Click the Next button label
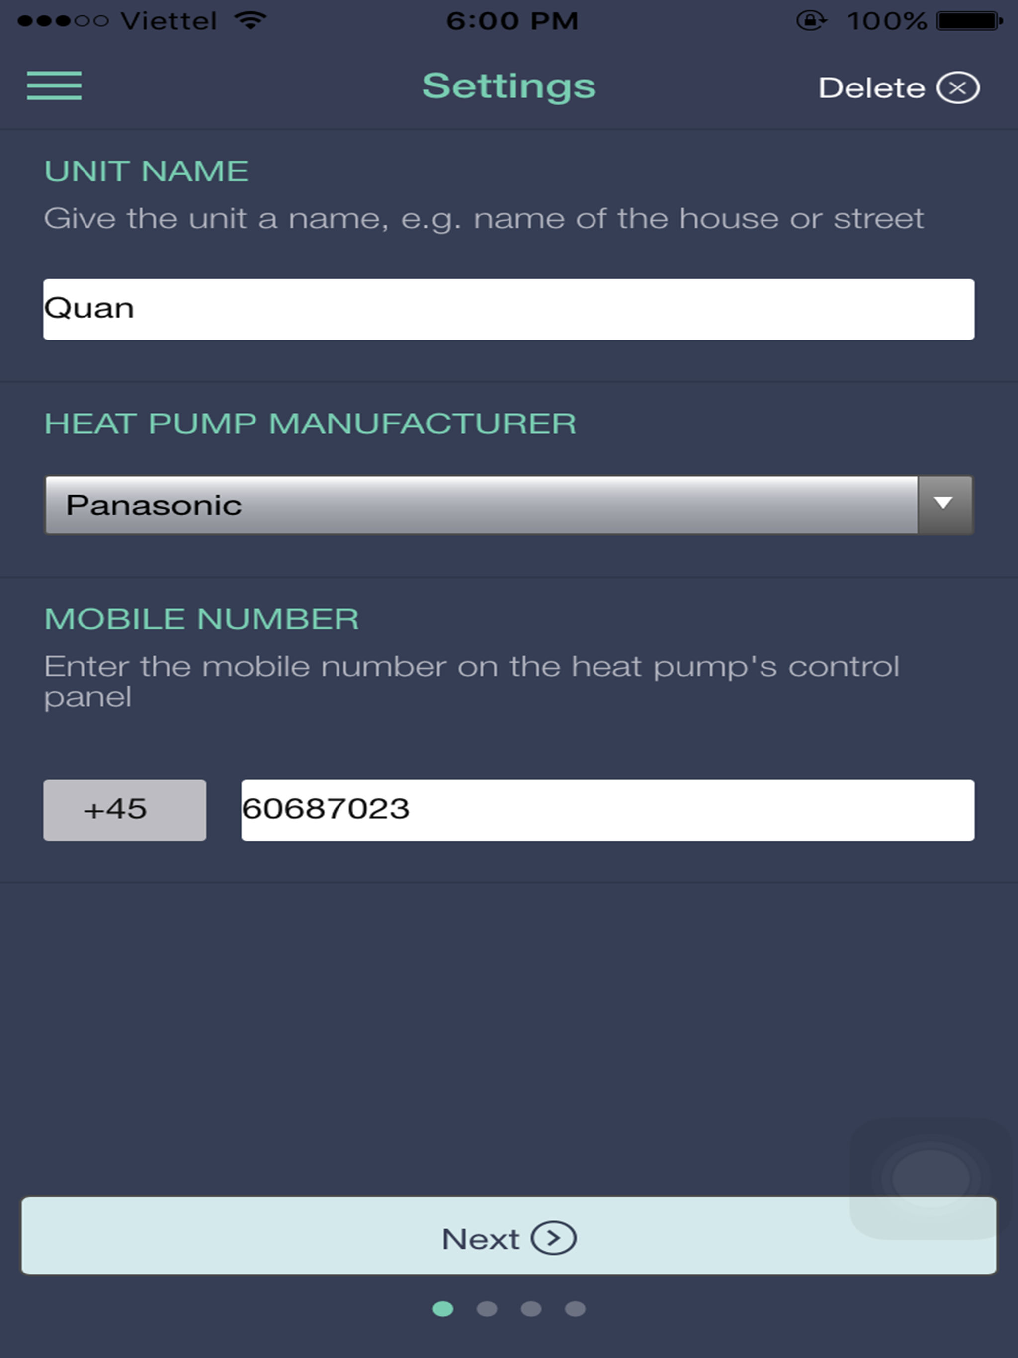 coord(481,1239)
